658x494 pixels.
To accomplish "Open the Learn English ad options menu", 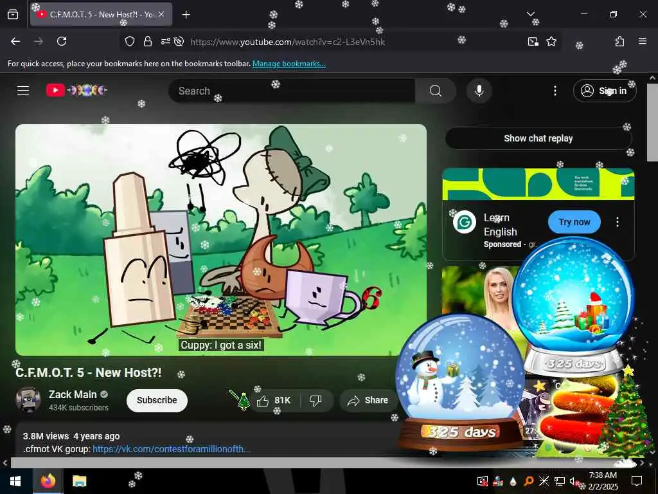I will pos(618,222).
